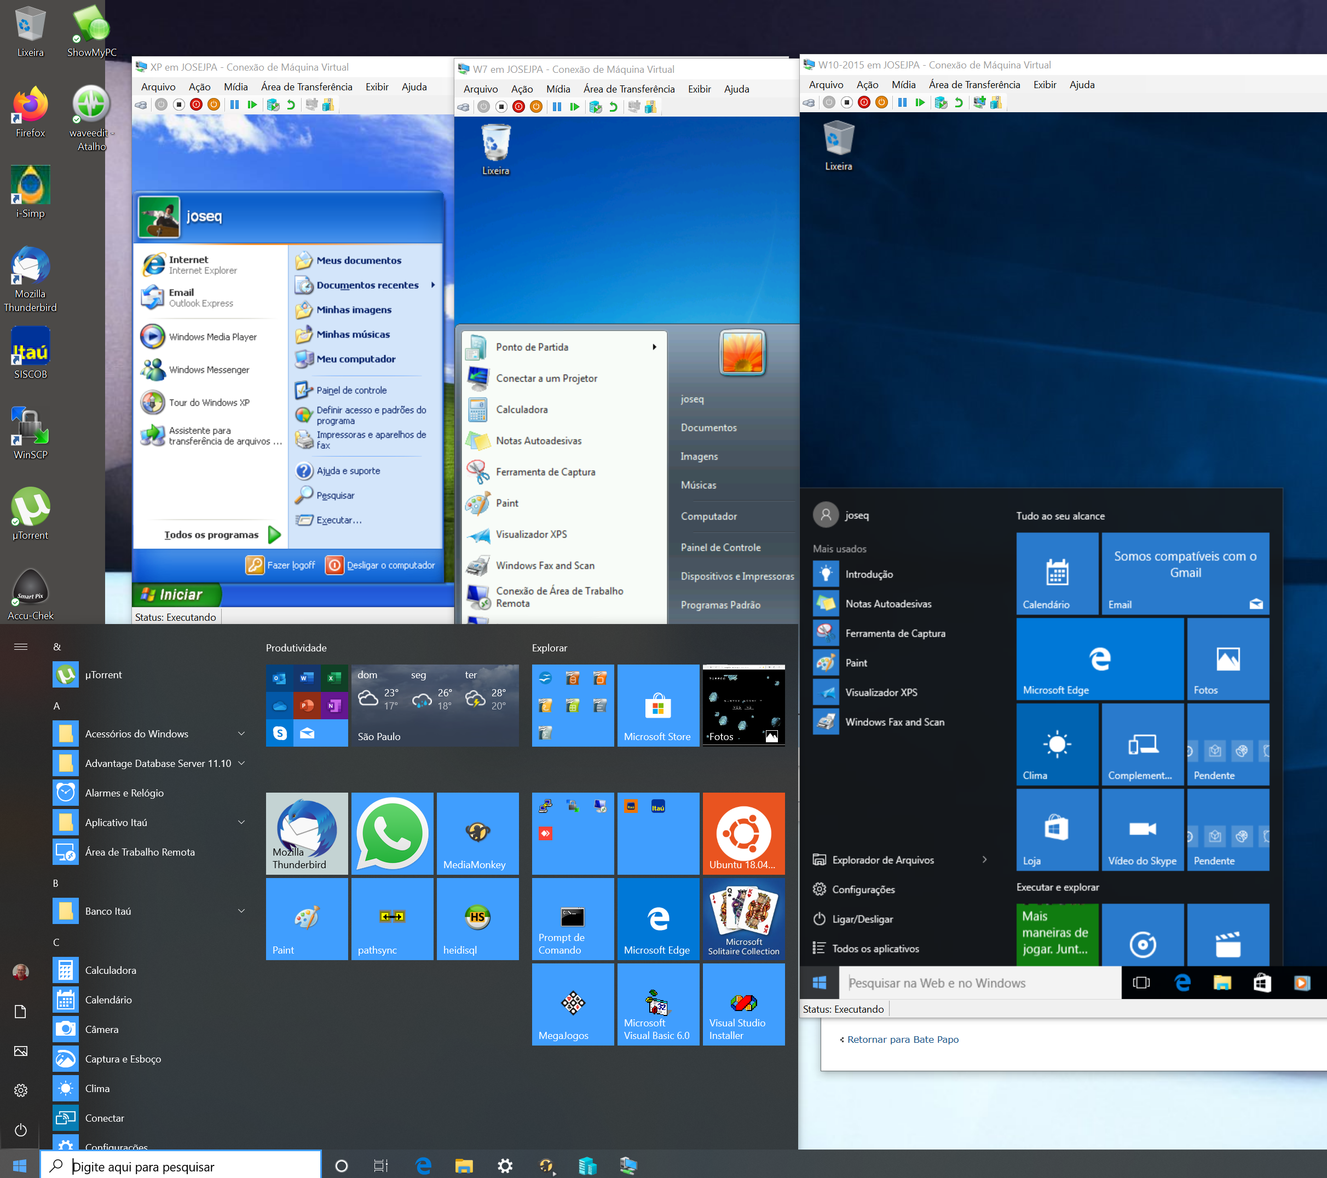Open Mídia menu in W7 window
The height and width of the screenshot is (1178, 1327).
pyautogui.click(x=558, y=89)
